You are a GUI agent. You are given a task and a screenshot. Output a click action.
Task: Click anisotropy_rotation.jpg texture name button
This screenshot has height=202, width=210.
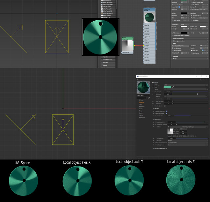pyautogui.click(x=188, y=127)
